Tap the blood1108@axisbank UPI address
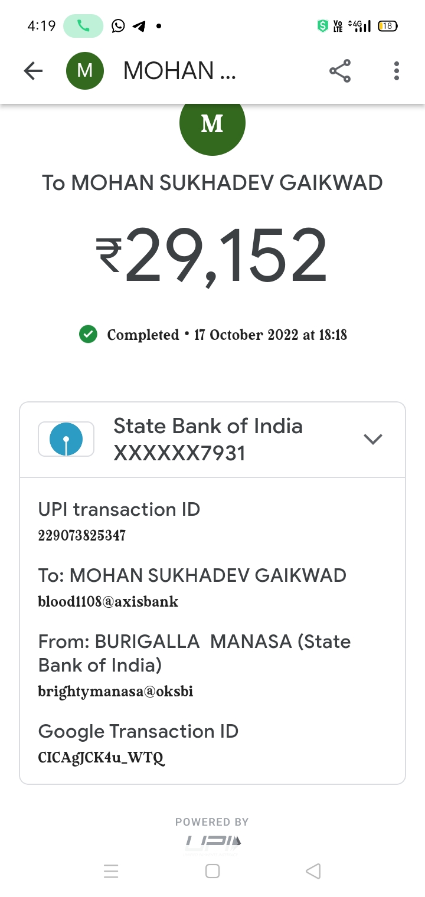Image resolution: width=425 pixels, height=897 pixels. [108, 602]
